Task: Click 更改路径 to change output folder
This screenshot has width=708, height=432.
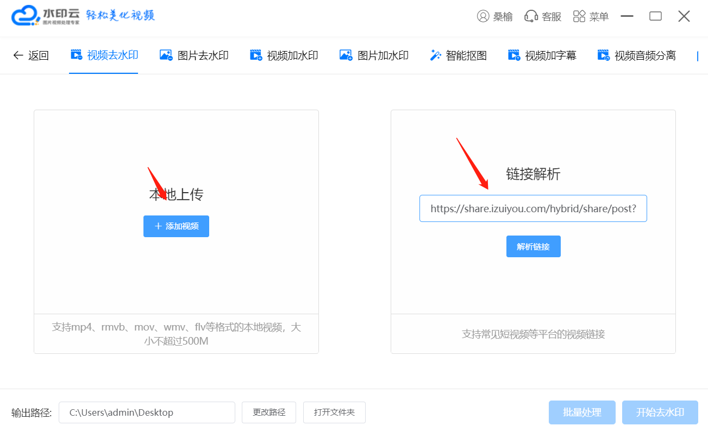Action: [269, 412]
